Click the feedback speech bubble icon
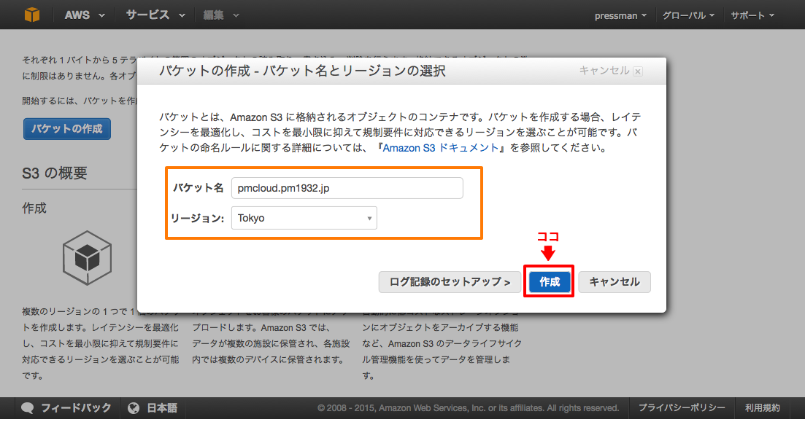805x422 pixels. (27, 408)
